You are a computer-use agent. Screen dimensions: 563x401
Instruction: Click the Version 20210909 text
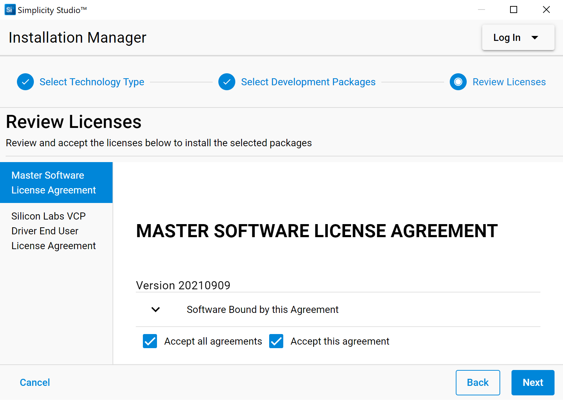183,285
